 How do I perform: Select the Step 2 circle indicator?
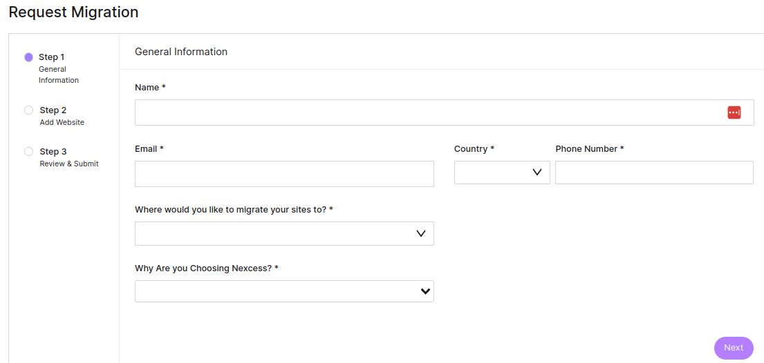(28, 110)
